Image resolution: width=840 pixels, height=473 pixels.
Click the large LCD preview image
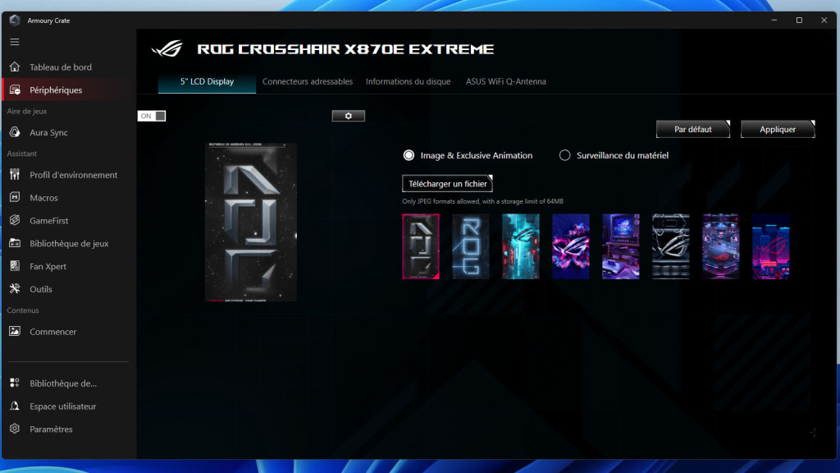pos(251,222)
